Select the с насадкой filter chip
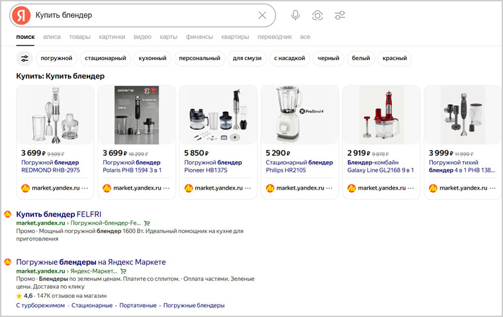 [x=289, y=58]
